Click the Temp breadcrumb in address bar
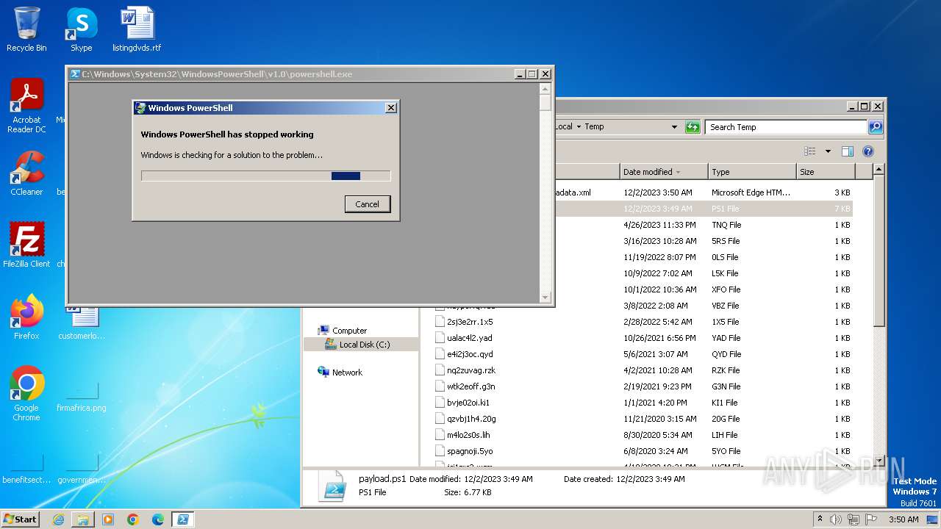Screen dimensions: 941x529 (x=594, y=127)
